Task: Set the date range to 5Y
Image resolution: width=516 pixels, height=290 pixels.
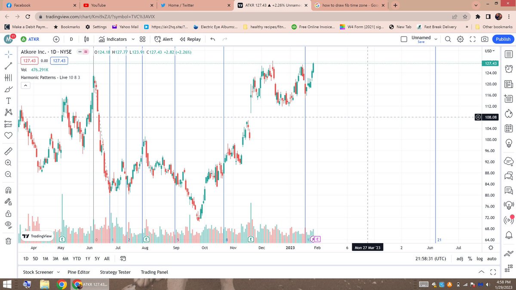Action: point(97,259)
